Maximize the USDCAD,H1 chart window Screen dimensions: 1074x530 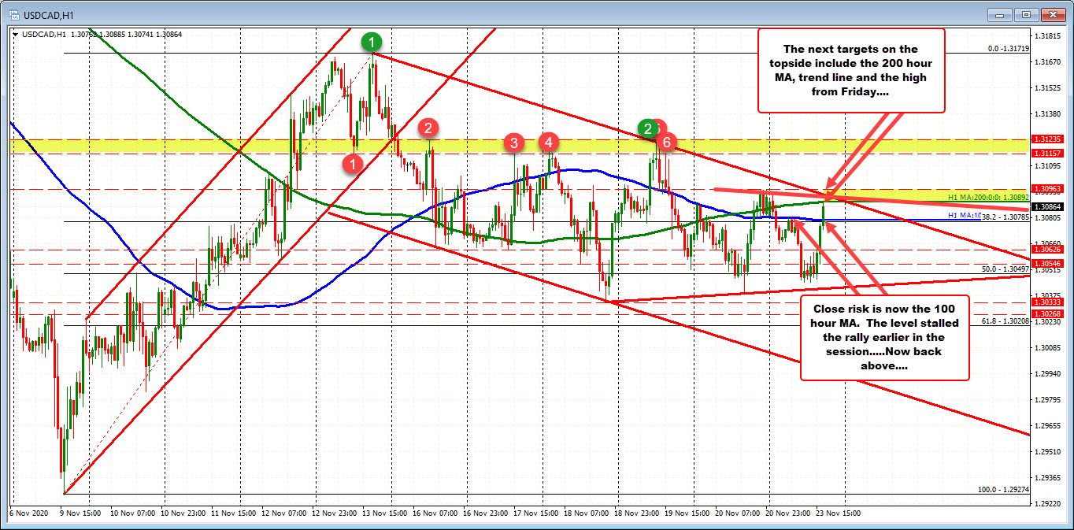[1026, 14]
